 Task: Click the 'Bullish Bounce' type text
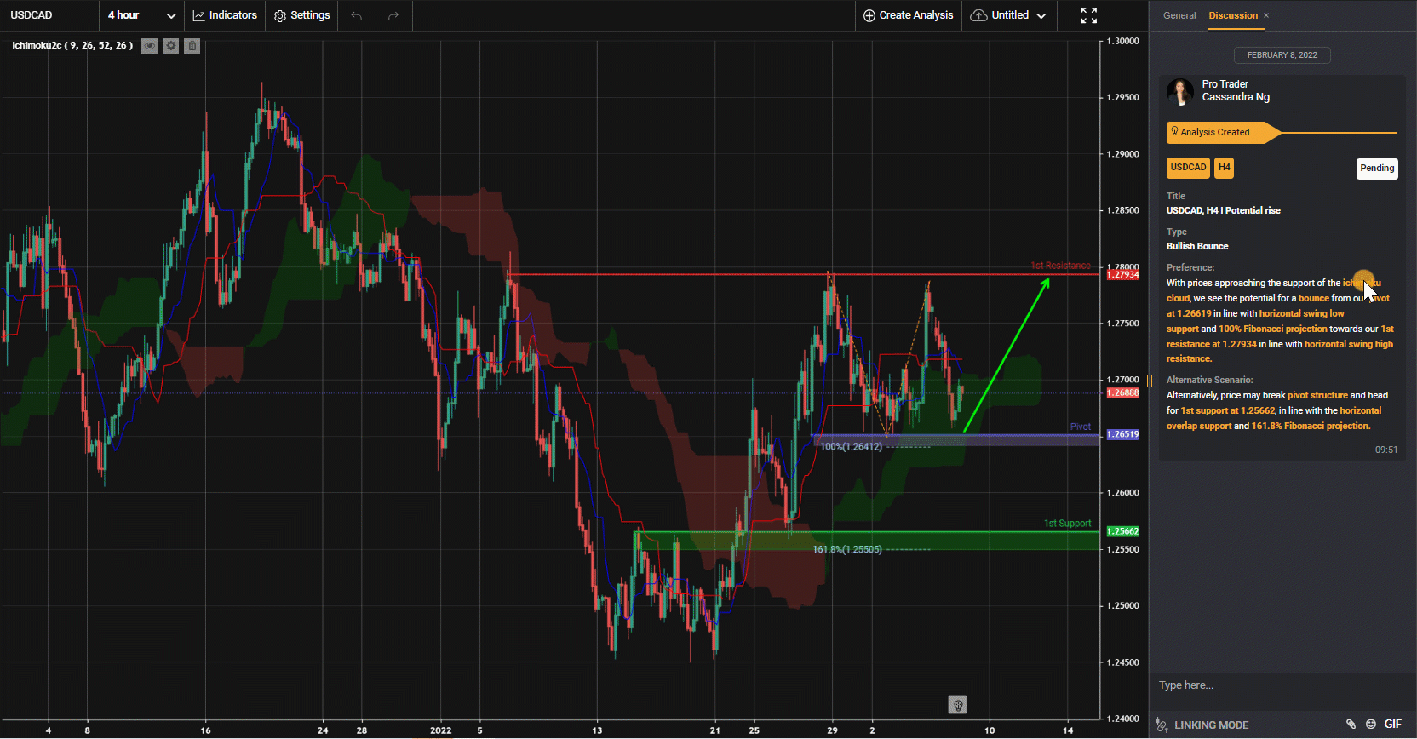point(1197,247)
